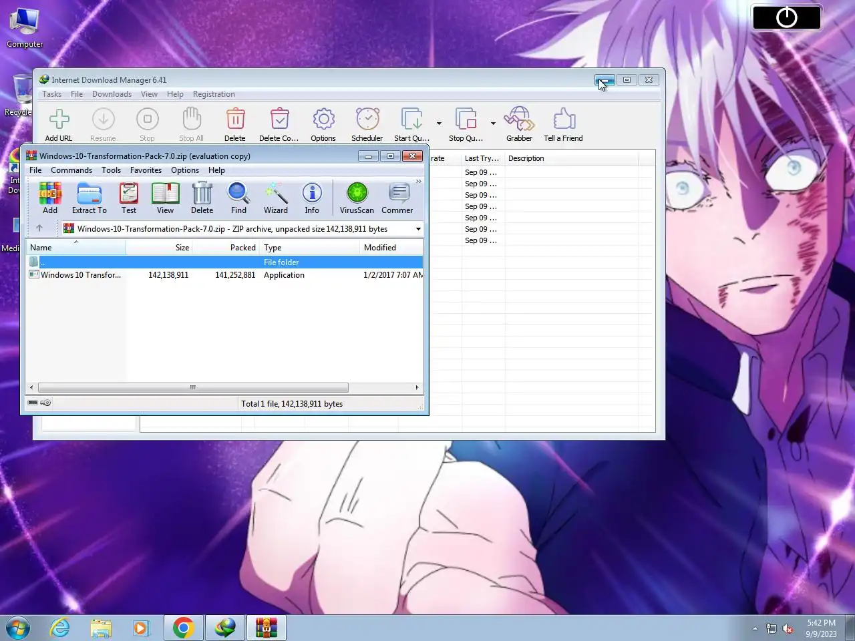This screenshot has height=641, width=855.
Task: Open WinRAR Tools menu
Action: tap(111, 170)
